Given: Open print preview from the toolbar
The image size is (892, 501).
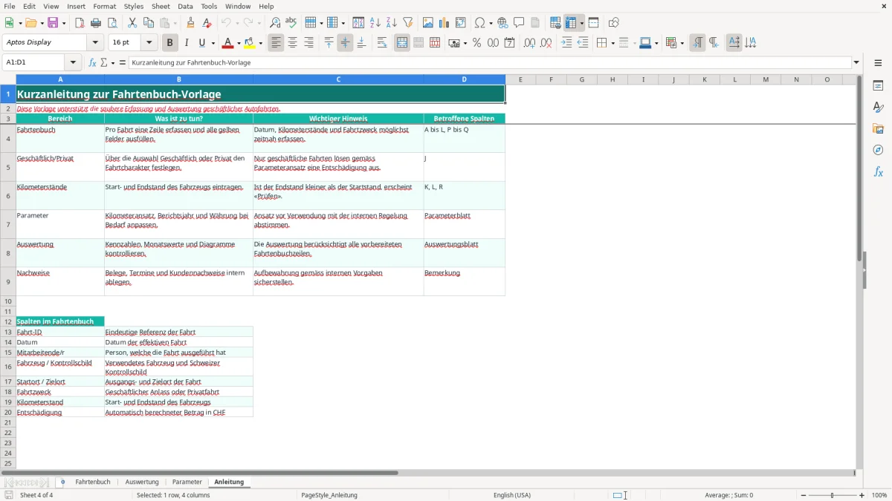Looking at the screenshot, I should [x=112, y=23].
